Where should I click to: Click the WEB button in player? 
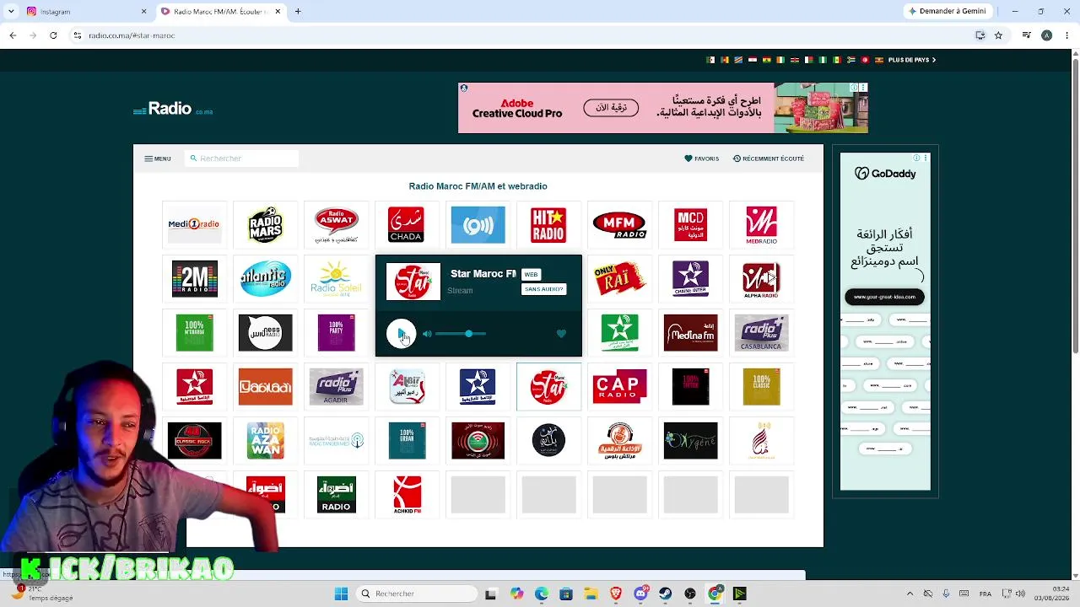pyautogui.click(x=531, y=274)
